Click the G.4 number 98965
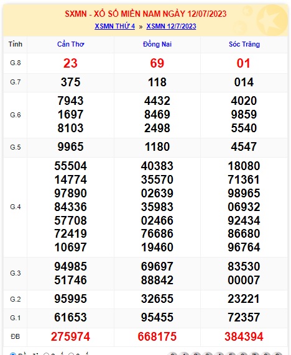The image size is (291, 355). [244, 193]
